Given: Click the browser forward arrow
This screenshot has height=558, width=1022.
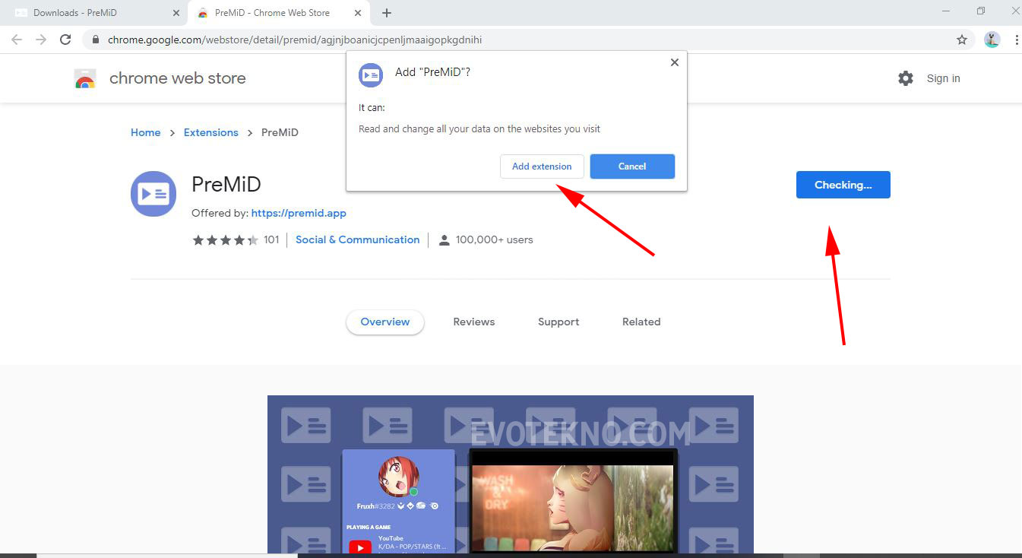Looking at the screenshot, I should [x=41, y=40].
